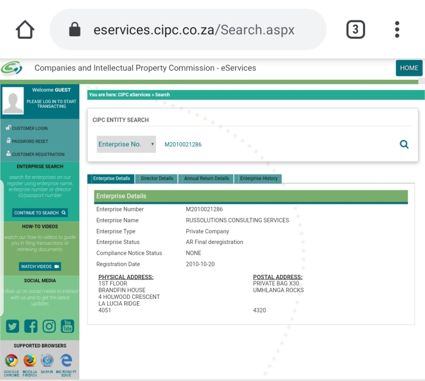
Task: Open the CIPC Instagram page icon
Action: [x=49, y=326]
